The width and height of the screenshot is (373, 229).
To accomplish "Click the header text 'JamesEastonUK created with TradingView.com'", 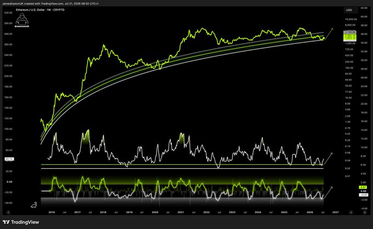I will [x=33, y=4].
